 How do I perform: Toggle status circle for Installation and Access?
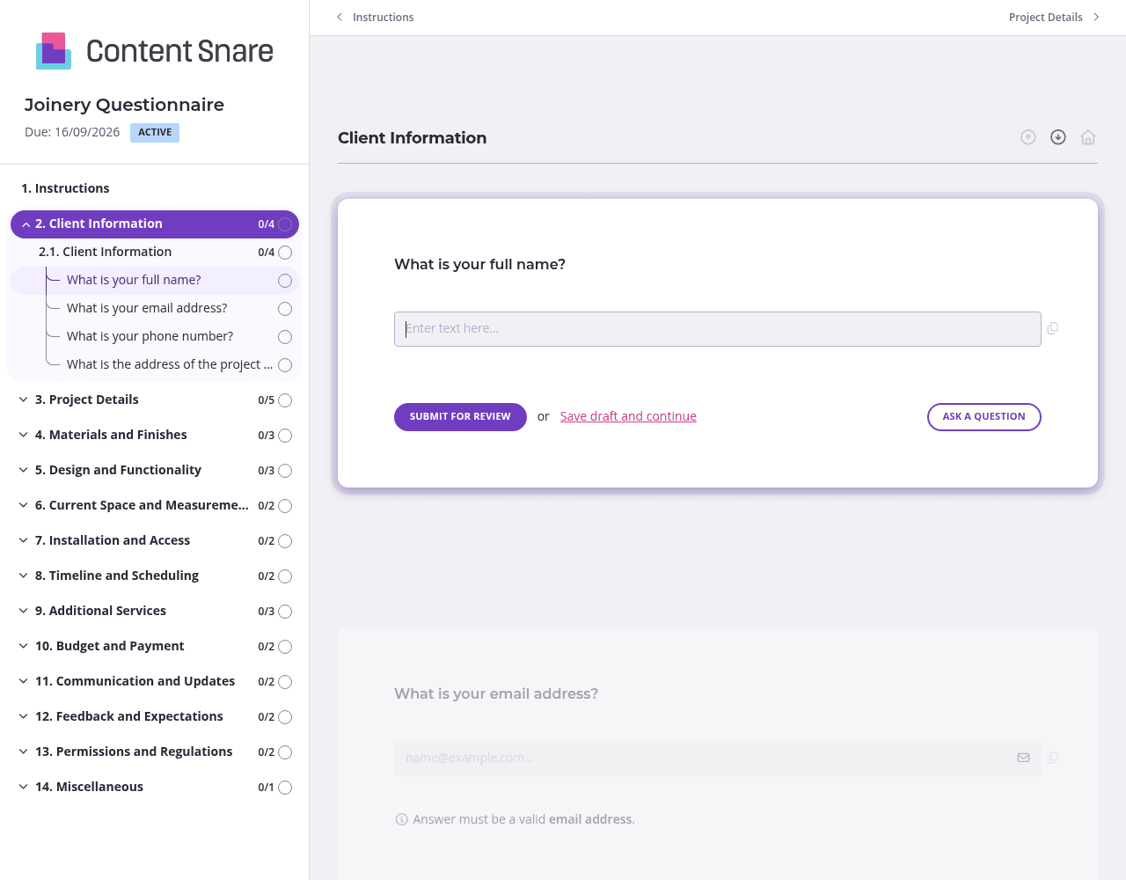(285, 541)
